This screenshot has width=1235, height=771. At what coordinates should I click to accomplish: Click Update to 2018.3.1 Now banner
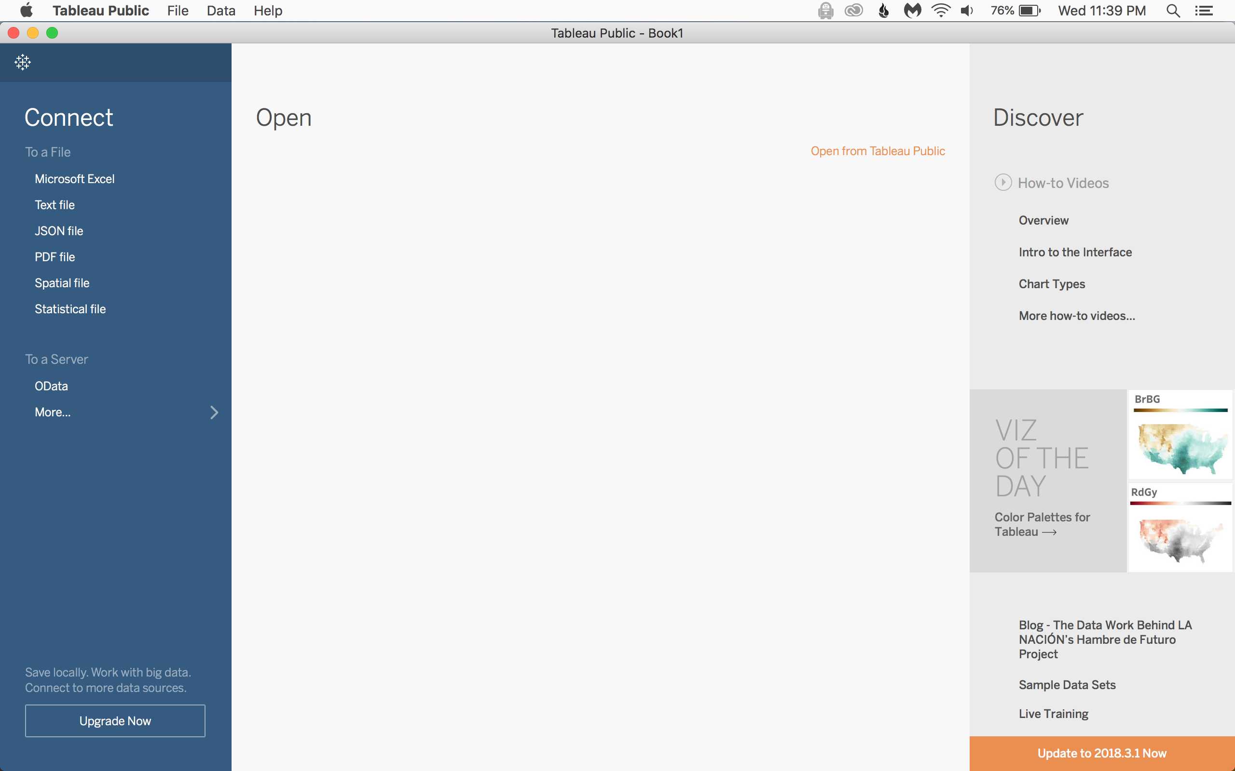[1102, 753]
